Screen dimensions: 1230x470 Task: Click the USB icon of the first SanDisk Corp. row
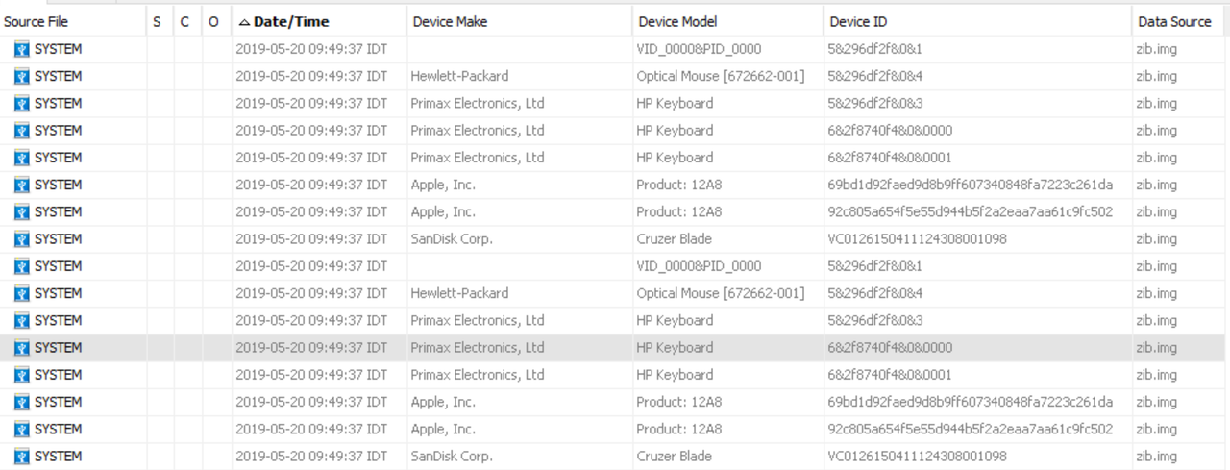tap(22, 239)
